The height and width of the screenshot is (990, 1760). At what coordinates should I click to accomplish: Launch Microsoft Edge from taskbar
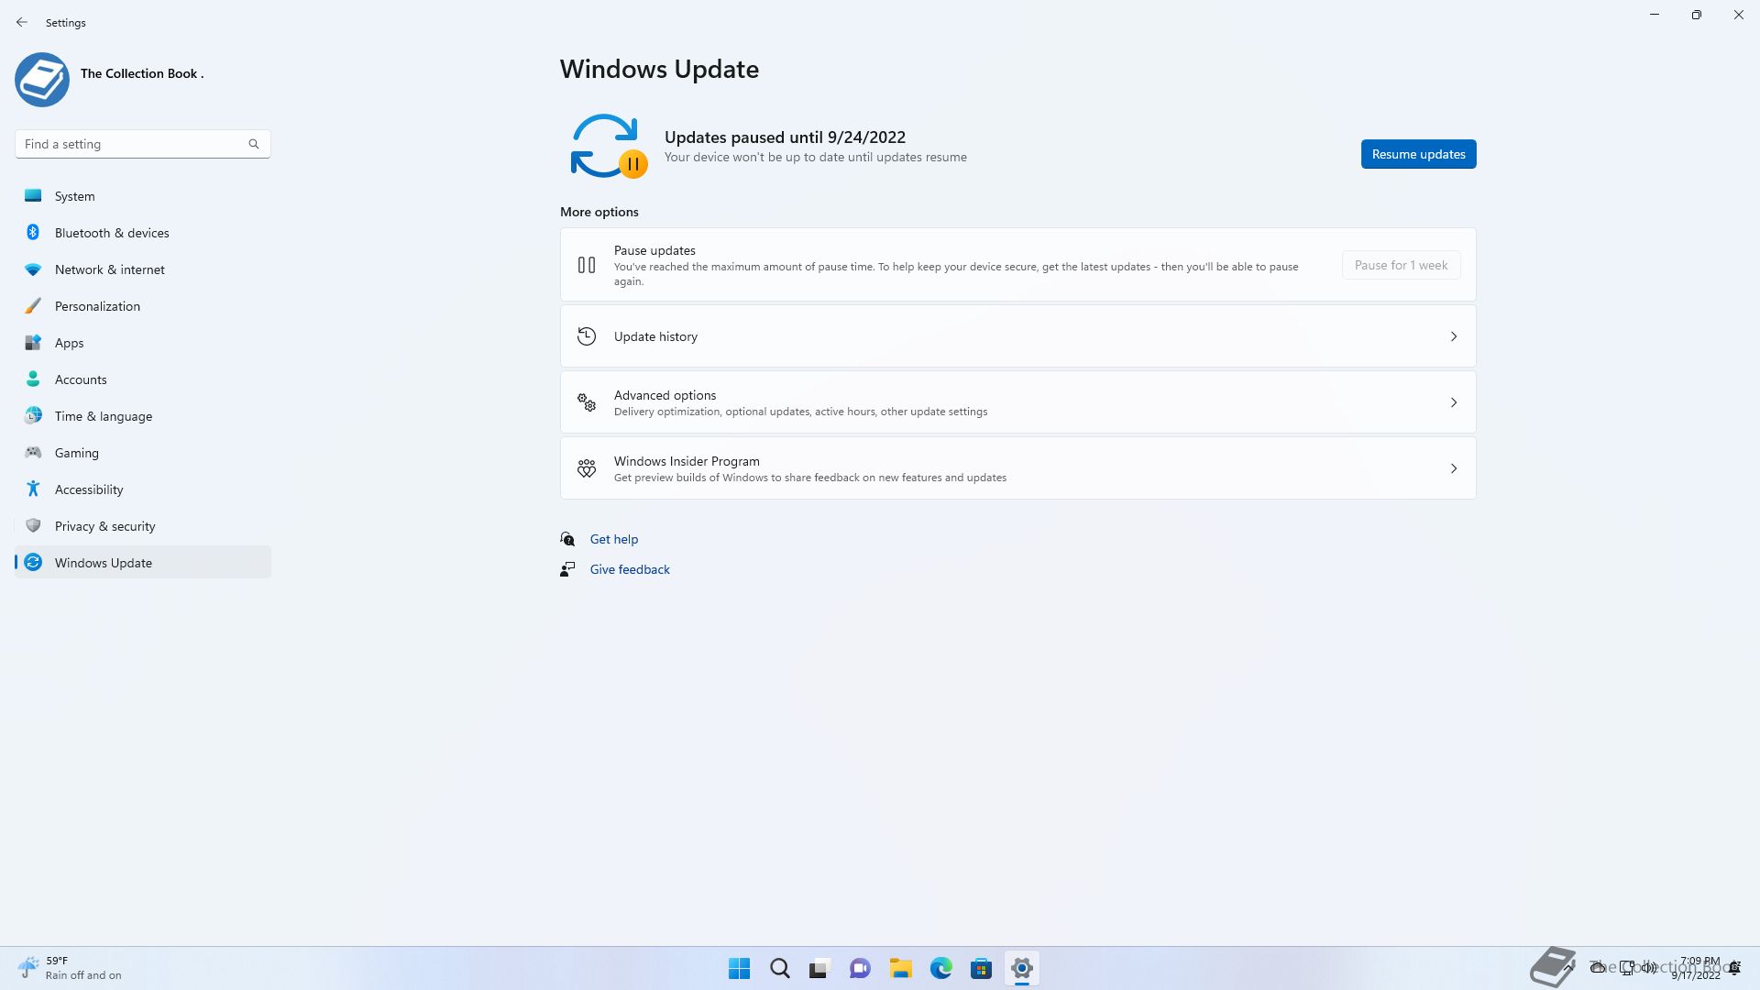click(x=940, y=968)
